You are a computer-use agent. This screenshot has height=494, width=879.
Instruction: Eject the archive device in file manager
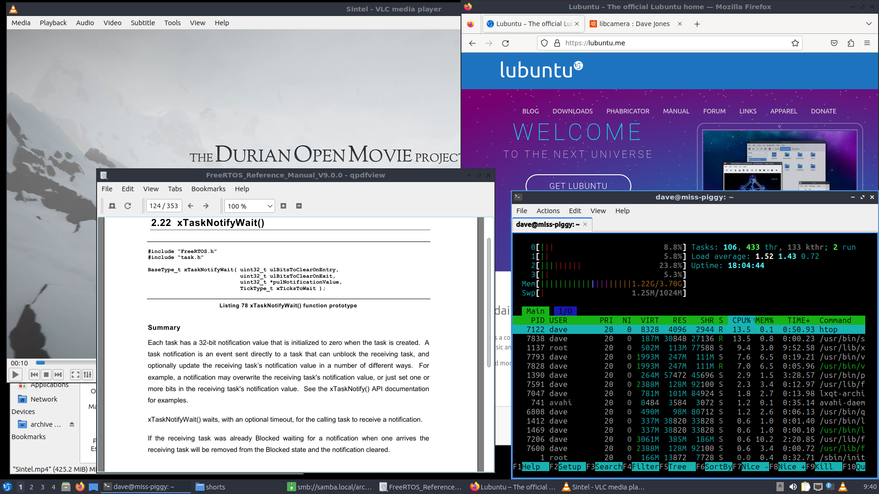(x=72, y=424)
